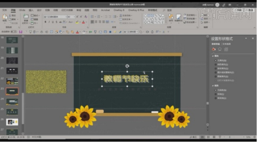
Task: Apply underline to the selected text
Action: pos(52,22)
